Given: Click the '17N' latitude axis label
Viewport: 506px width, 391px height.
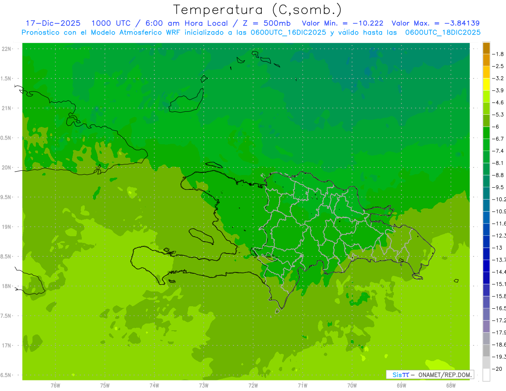Looking at the screenshot, I should click(x=6, y=346).
